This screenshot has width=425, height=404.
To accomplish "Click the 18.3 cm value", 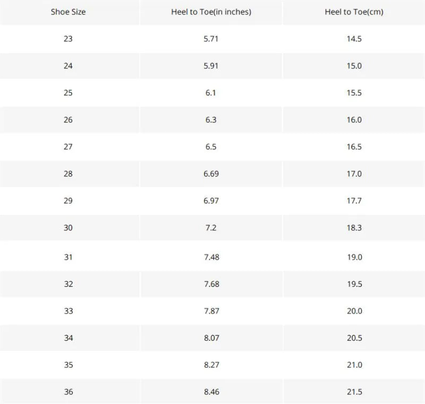I will click(x=354, y=228).
